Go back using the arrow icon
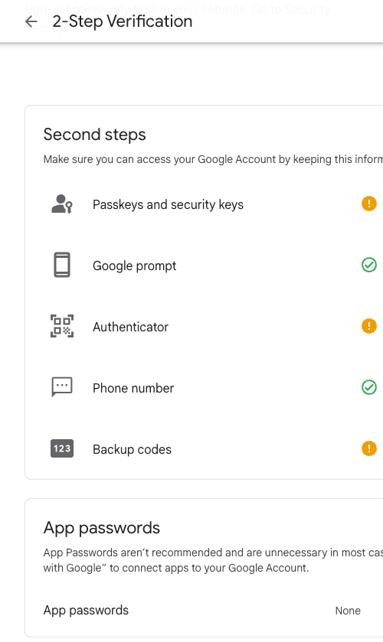The width and height of the screenshot is (383, 642). 31,21
